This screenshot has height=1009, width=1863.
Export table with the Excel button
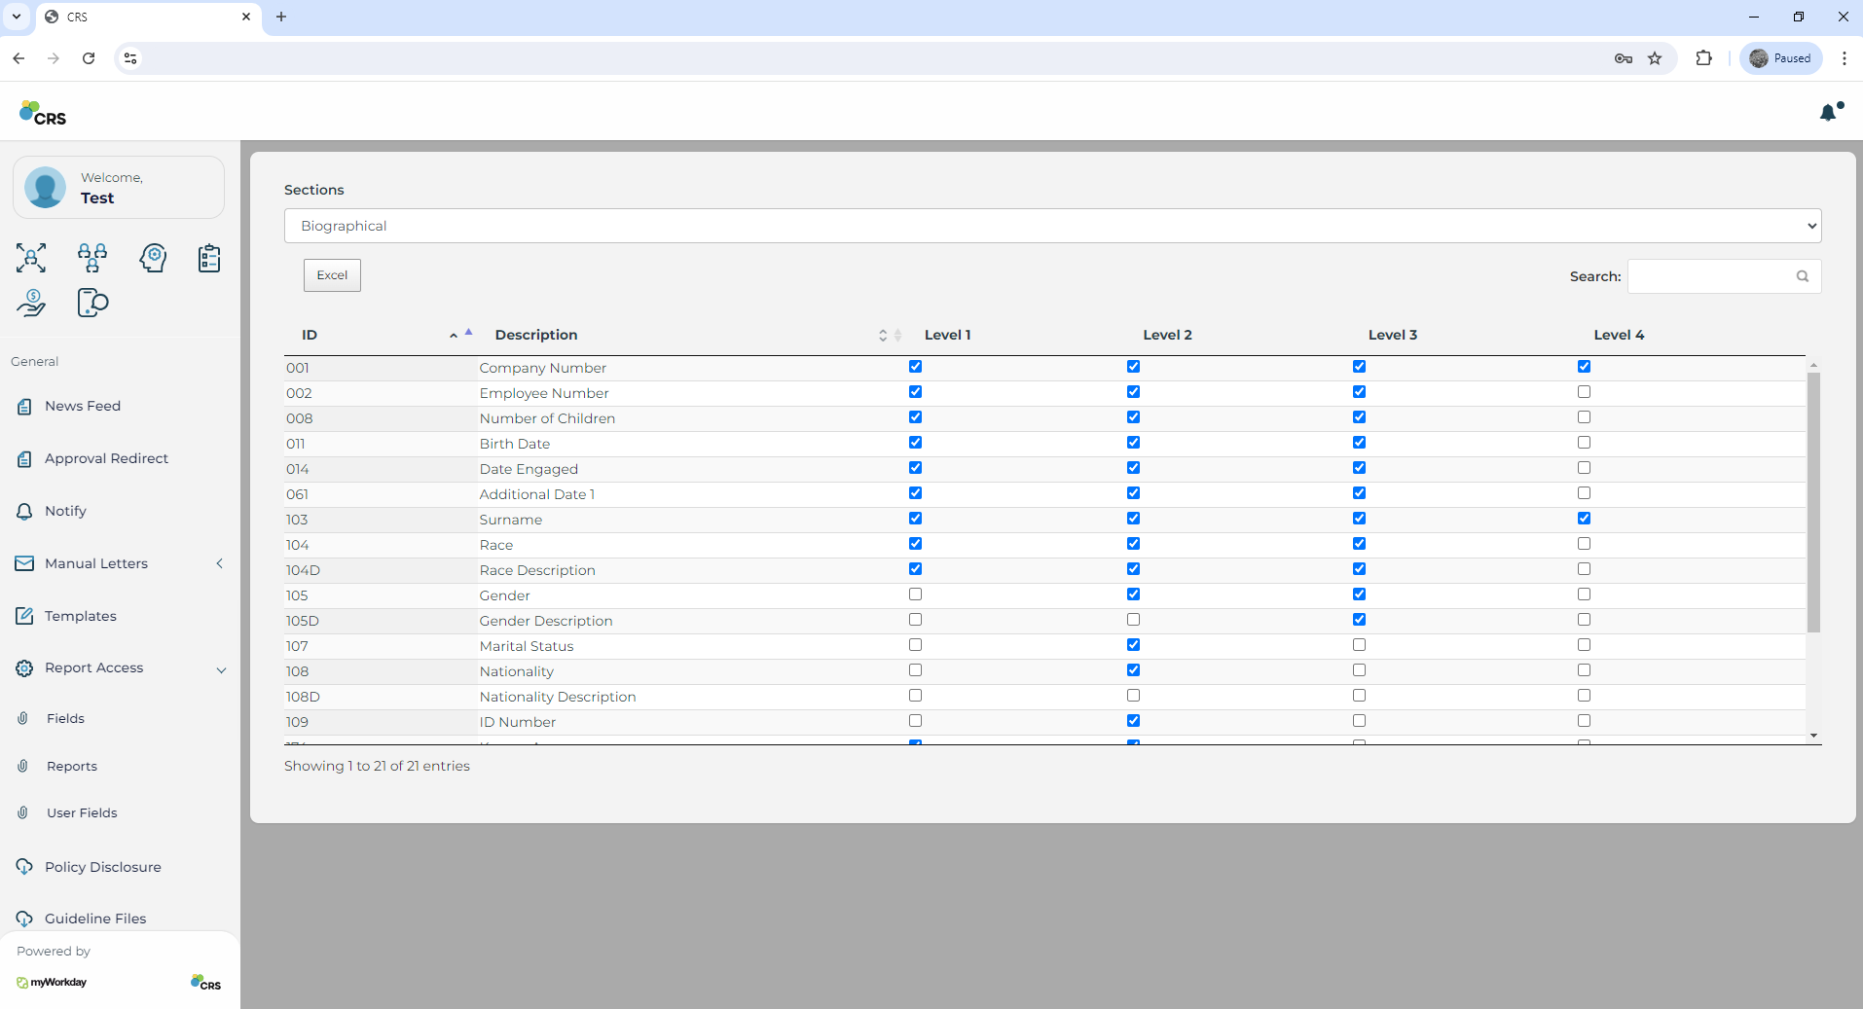tap(332, 275)
